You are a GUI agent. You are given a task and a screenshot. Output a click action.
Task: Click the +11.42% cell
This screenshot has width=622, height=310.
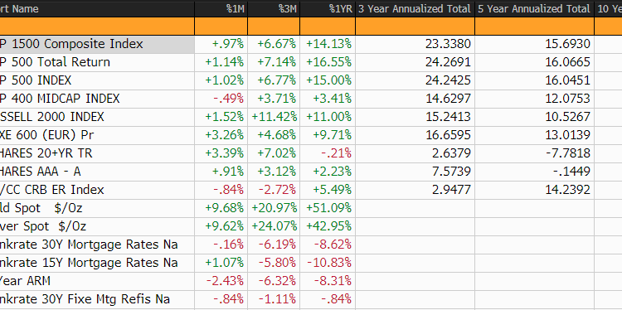click(275, 117)
